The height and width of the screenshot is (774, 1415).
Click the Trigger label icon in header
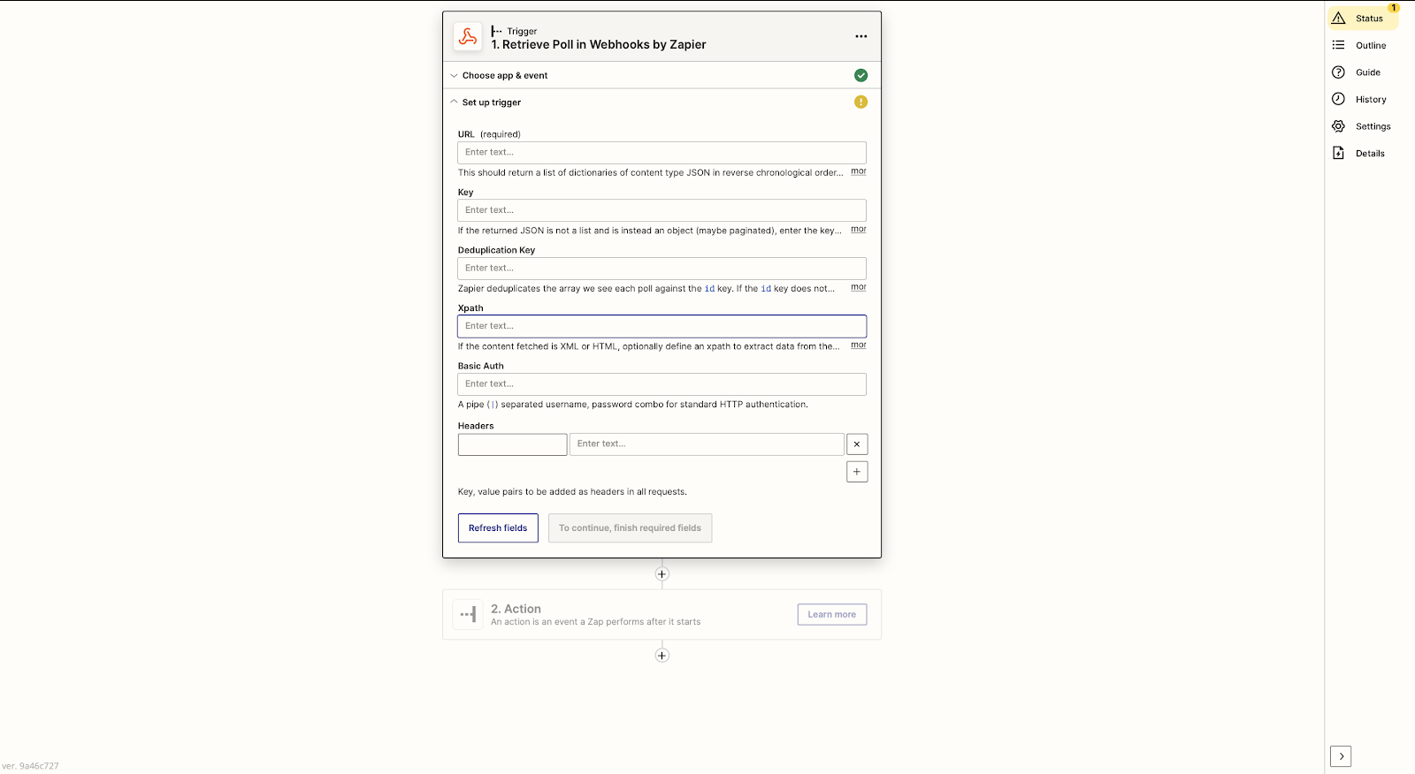click(497, 31)
